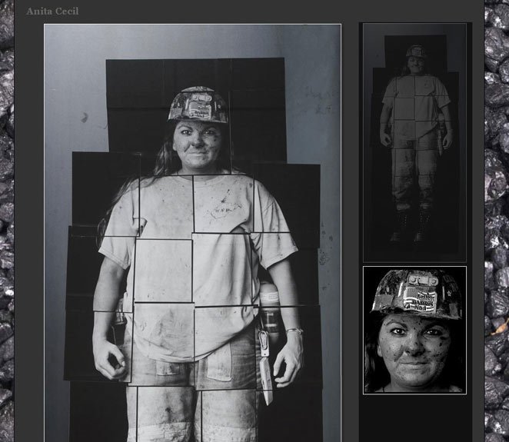509x442 pixels.
Task: Click the bracelet on the woman's wrist
Action: point(294,332)
